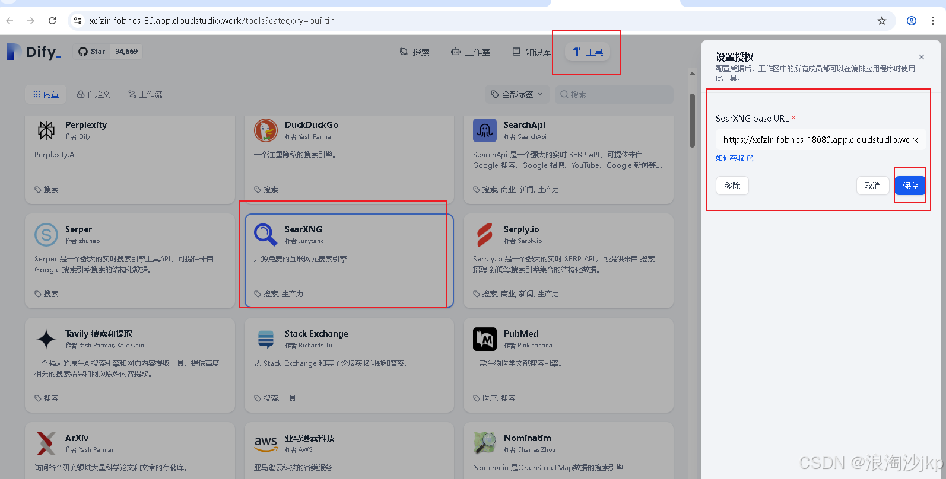Go to the 工作室 tab
Image resolution: width=946 pixels, height=479 pixels.
(471, 52)
